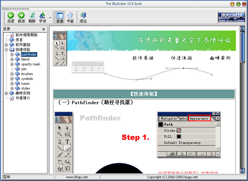The height and width of the screenshot is (181, 248).
Task: Open the 趣味实例 page link
Action: (x=220, y=58)
